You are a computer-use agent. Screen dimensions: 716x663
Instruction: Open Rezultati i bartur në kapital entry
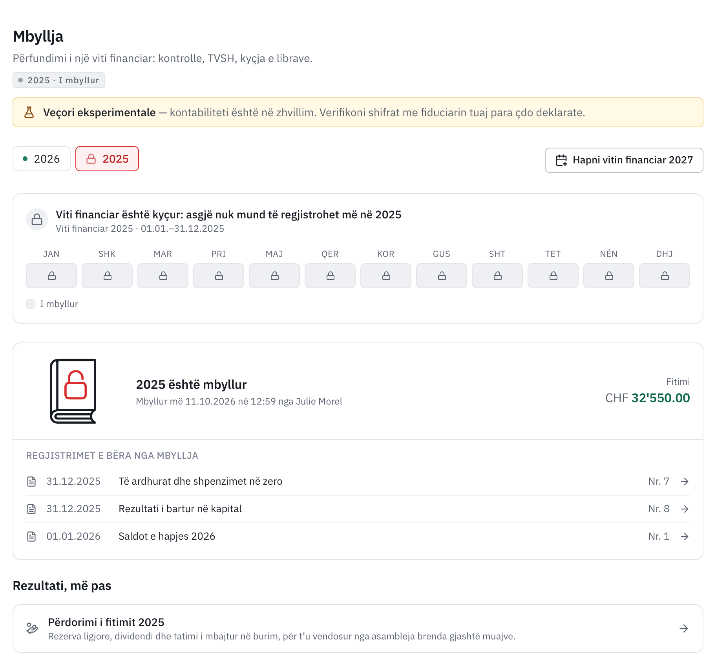tap(358, 509)
